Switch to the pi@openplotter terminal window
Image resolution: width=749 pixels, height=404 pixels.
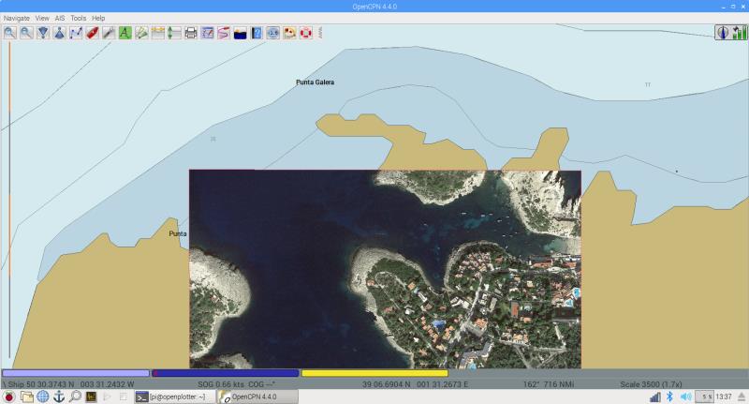174,397
